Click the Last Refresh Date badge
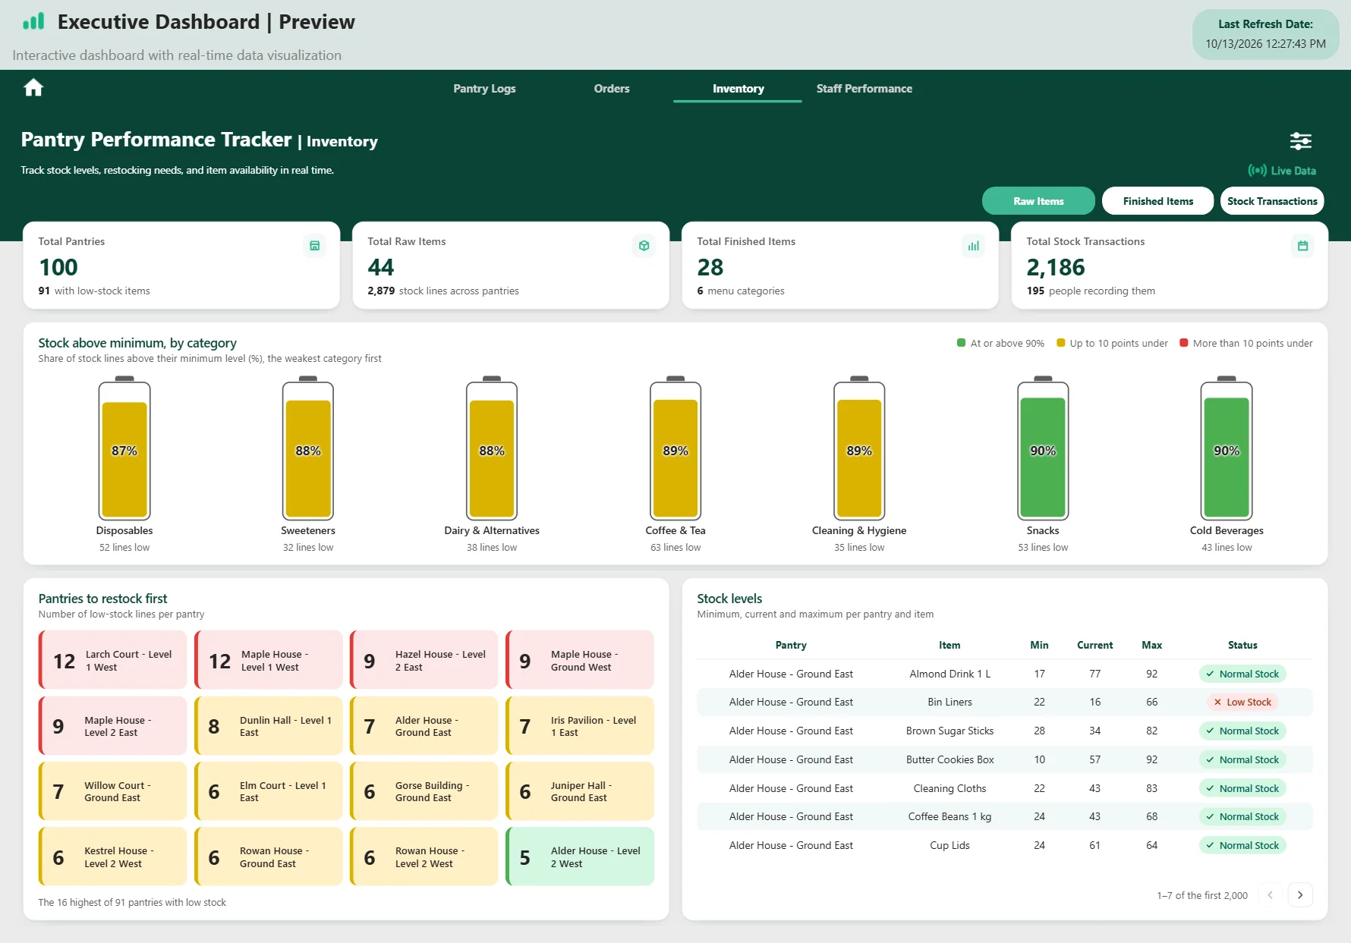The width and height of the screenshot is (1351, 943). (x=1265, y=34)
